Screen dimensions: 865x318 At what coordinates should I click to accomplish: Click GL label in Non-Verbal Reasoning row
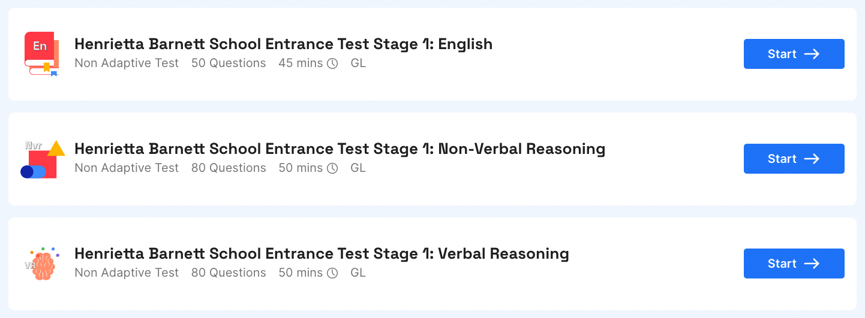click(358, 168)
